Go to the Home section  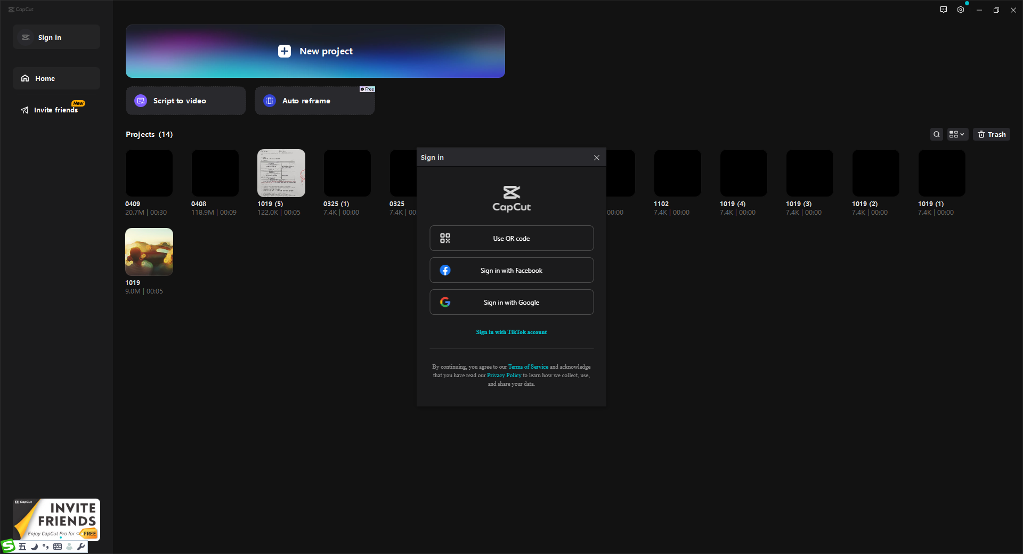[x=56, y=78]
